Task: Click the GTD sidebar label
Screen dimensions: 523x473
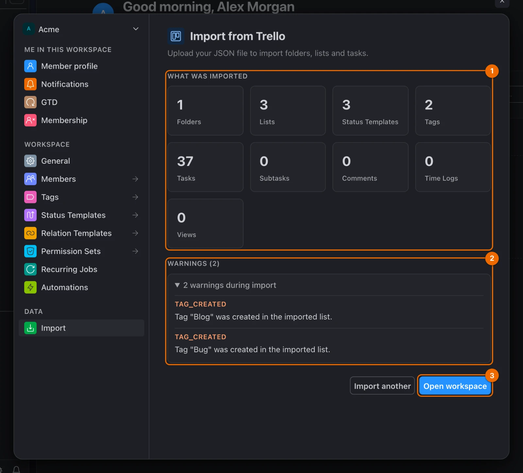Action: point(49,102)
